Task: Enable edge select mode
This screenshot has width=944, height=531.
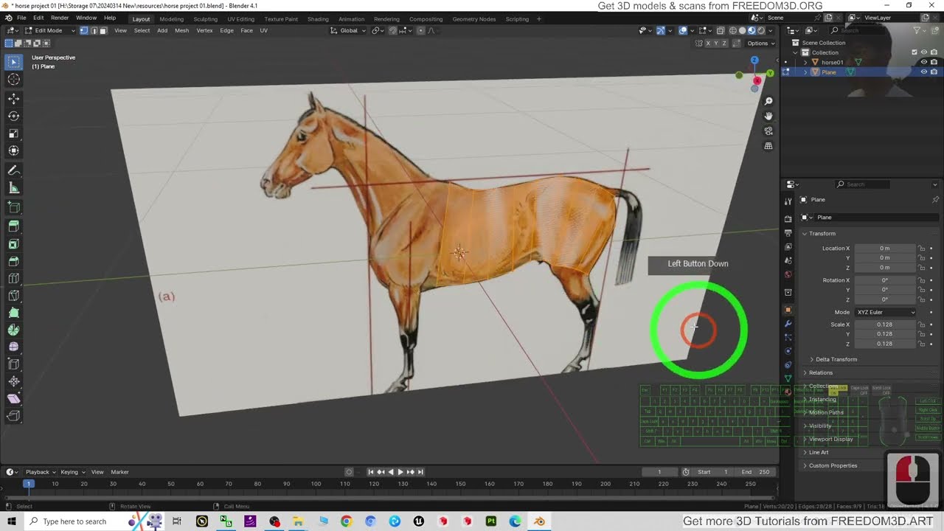Action: 94,30
